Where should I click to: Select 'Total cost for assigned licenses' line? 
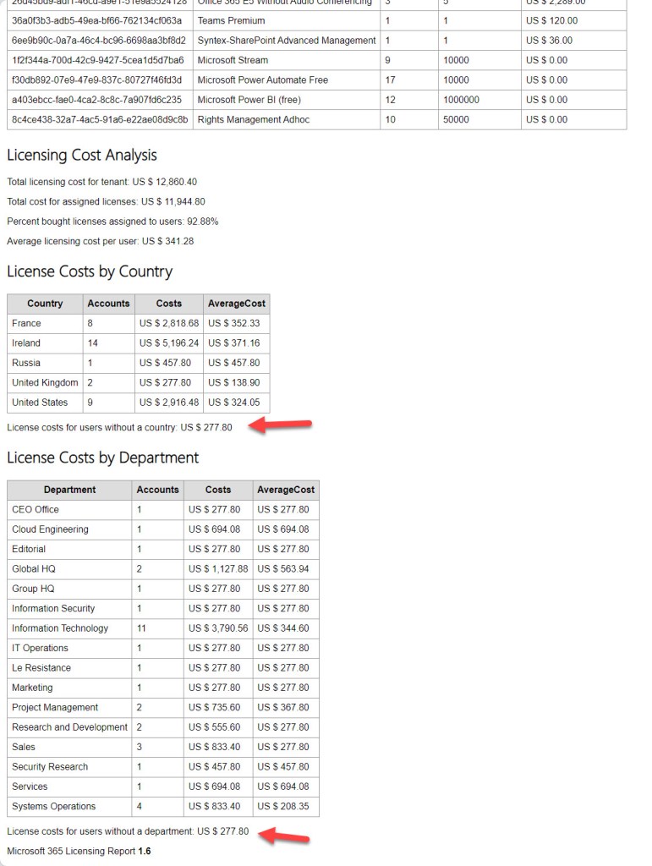tap(106, 201)
